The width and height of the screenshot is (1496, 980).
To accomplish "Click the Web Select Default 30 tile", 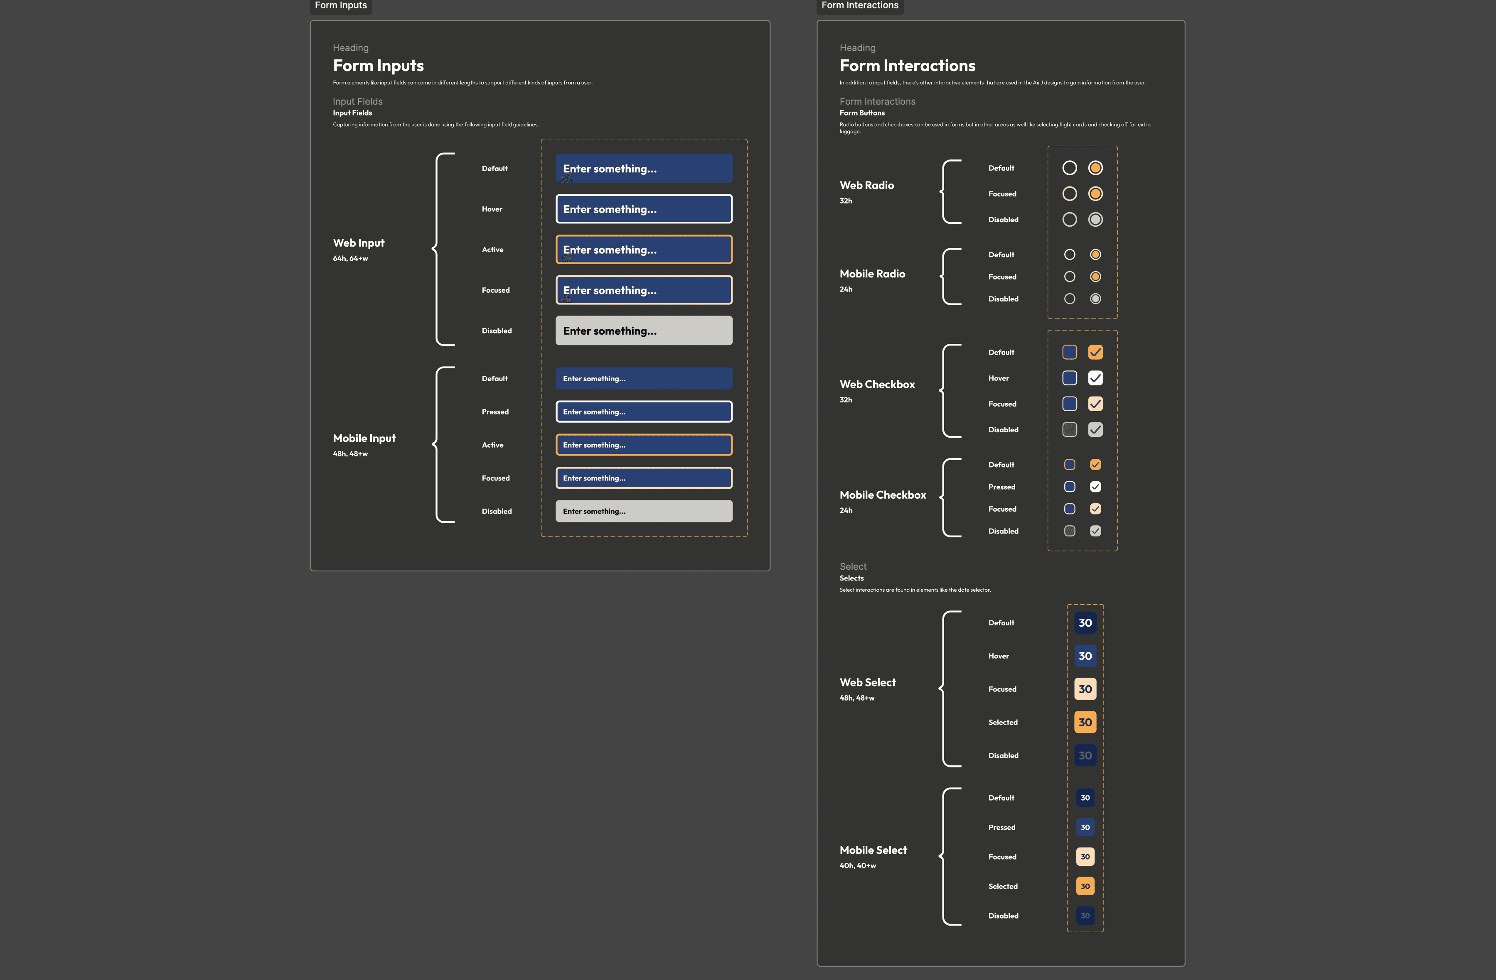I will 1085,622.
